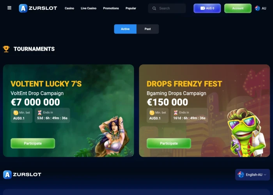Switch to Past tournaments

[x=148, y=29]
